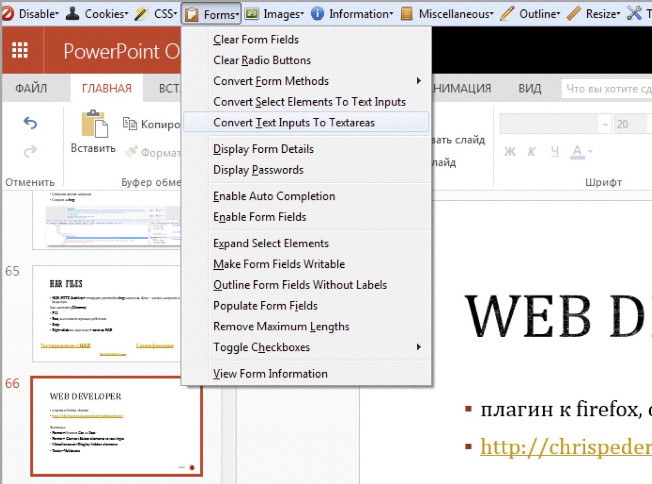The width and height of the screenshot is (652, 484).
Task: Choose Convert Text Inputs To Textareas
Action: tap(306, 122)
